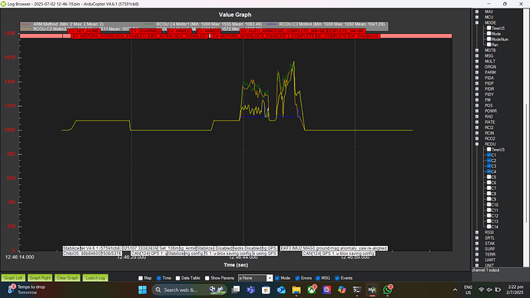Image resolution: width=530 pixels, height=298 pixels.
Task: Click the Mission Planner taskbar icon
Action: [372, 290]
